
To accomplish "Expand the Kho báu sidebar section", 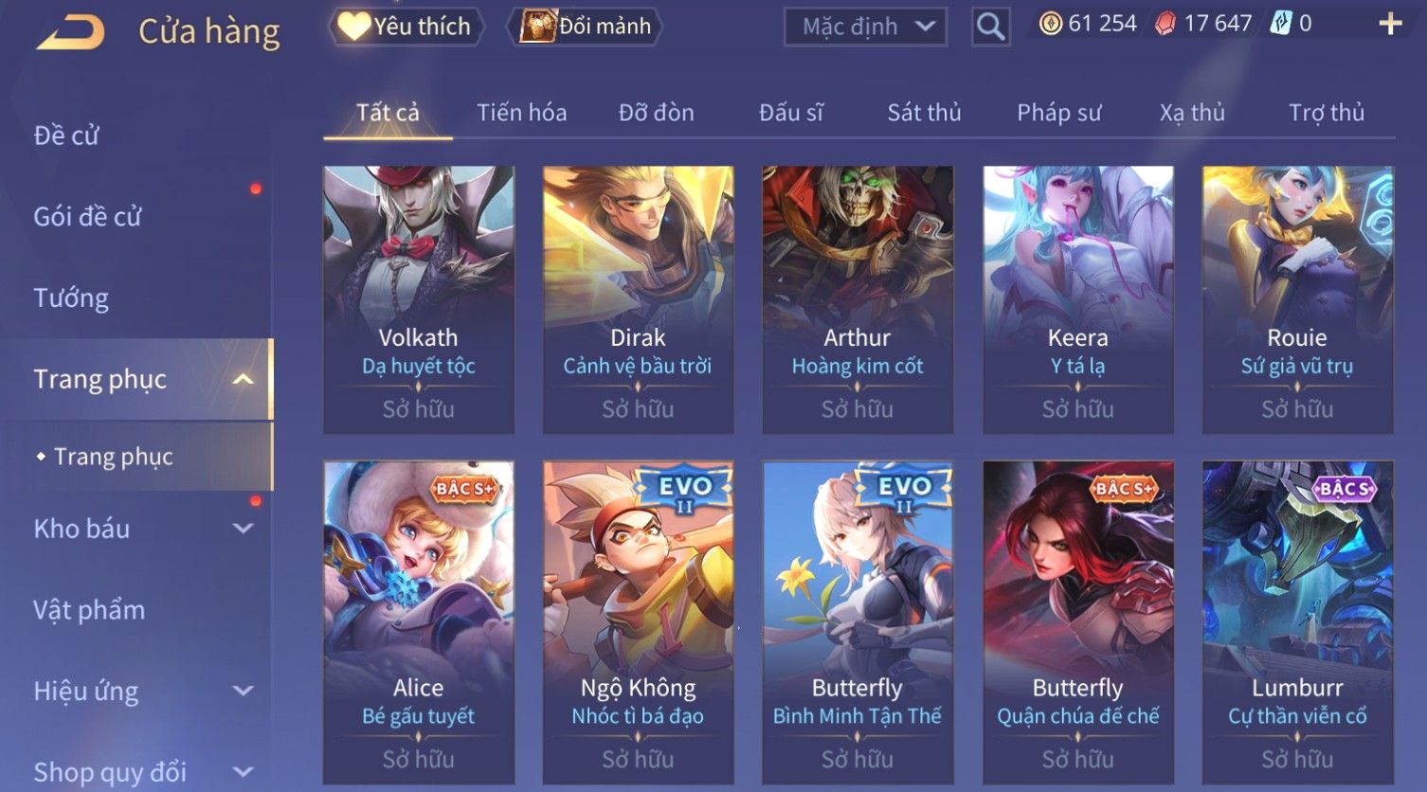I will pyautogui.click(x=244, y=529).
